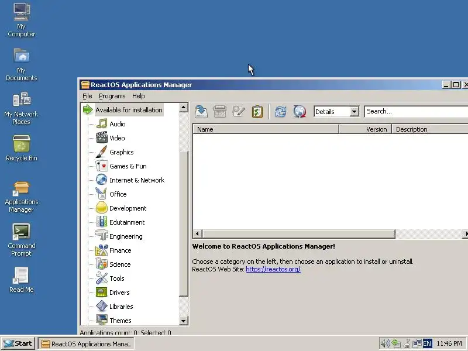Click ReactOS Applications Manager taskbar button

point(86,344)
